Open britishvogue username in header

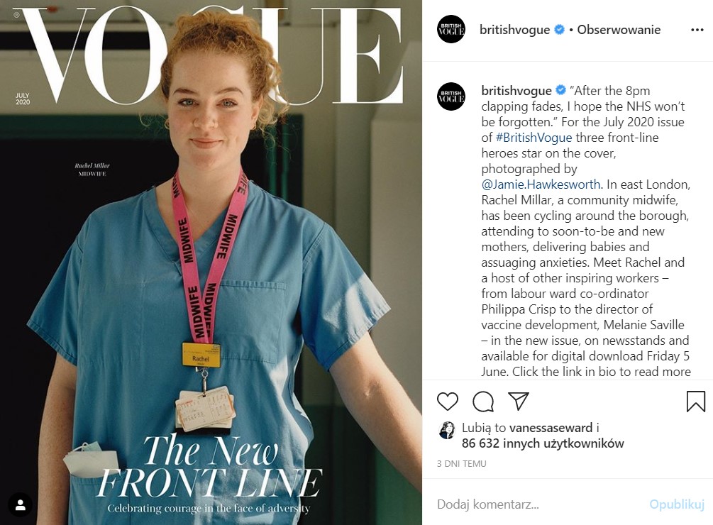pyautogui.click(x=515, y=30)
